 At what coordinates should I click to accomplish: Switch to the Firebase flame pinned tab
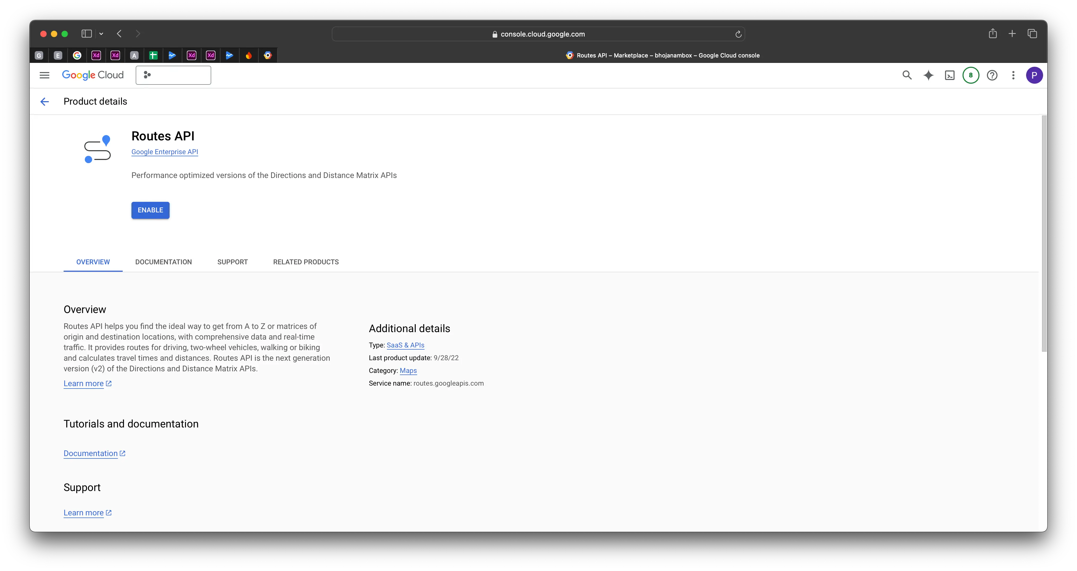[x=249, y=55]
